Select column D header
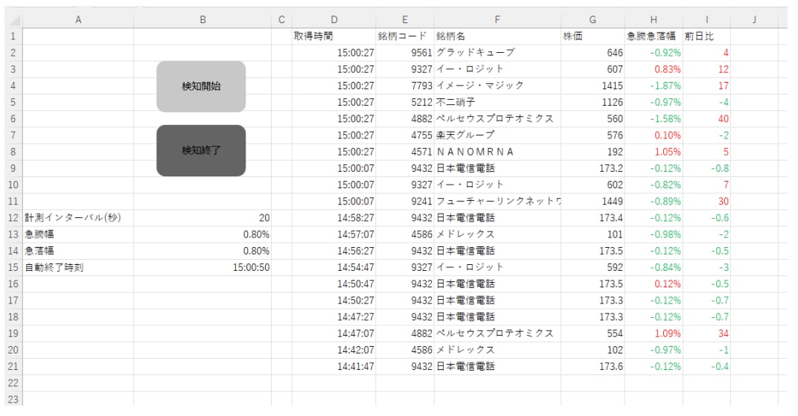Image resolution: width=798 pixels, height=416 pixels. [333, 20]
